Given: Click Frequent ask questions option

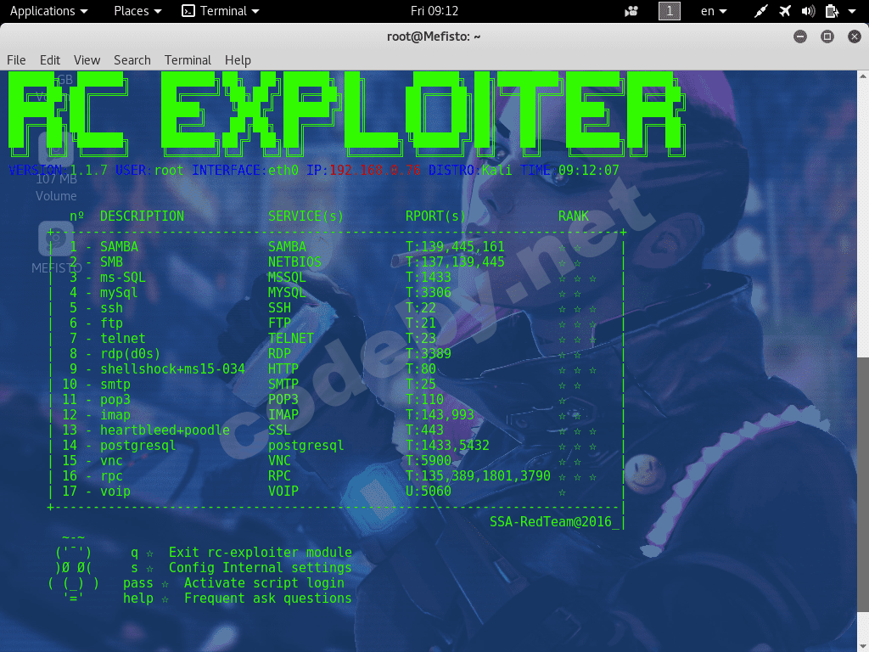Looking at the screenshot, I should (x=267, y=599).
